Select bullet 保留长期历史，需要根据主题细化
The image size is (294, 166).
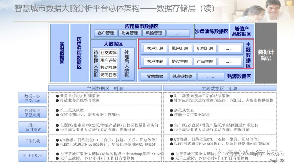(88, 115)
